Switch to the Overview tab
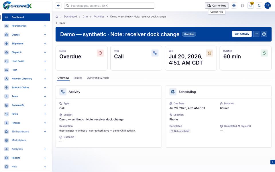 [x=63, y=78]
